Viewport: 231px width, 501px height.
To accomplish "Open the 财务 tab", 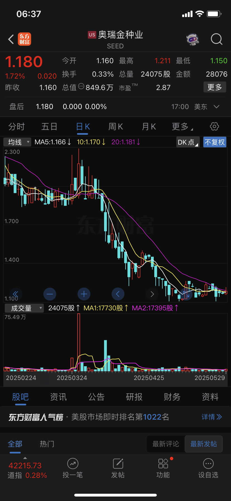I will 172,397.
